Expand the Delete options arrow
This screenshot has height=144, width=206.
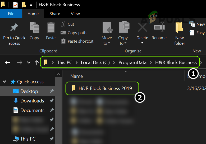point(142,43)
